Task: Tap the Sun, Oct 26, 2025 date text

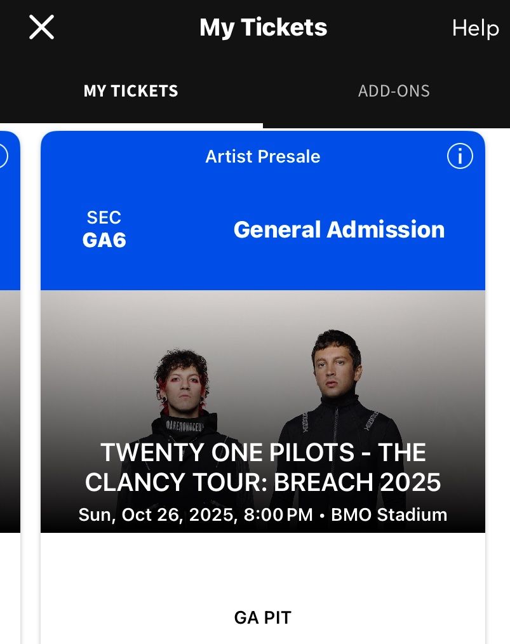Action: [156, 514]
